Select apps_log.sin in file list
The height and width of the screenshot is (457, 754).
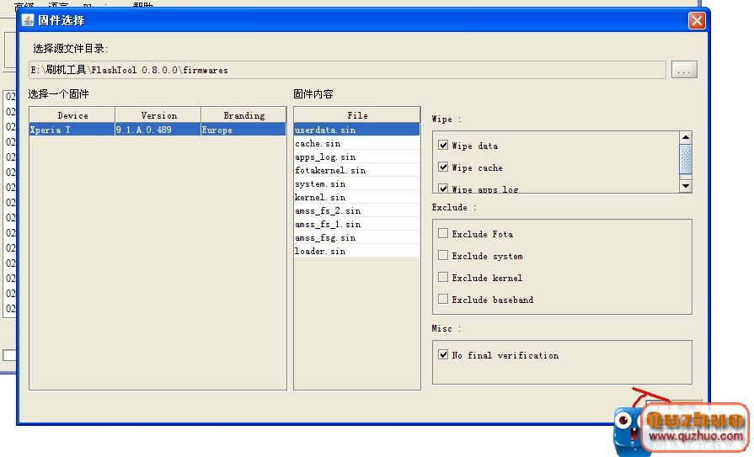click(357, 157)
